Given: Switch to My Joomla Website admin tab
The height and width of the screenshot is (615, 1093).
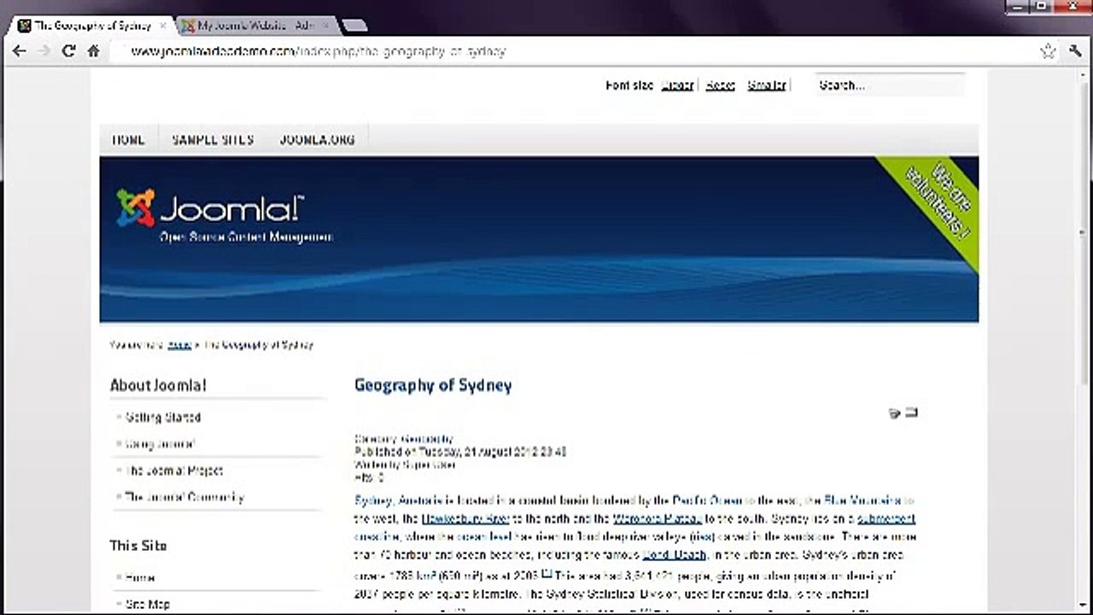Looking at the screenshot, I should click(256, 26).
